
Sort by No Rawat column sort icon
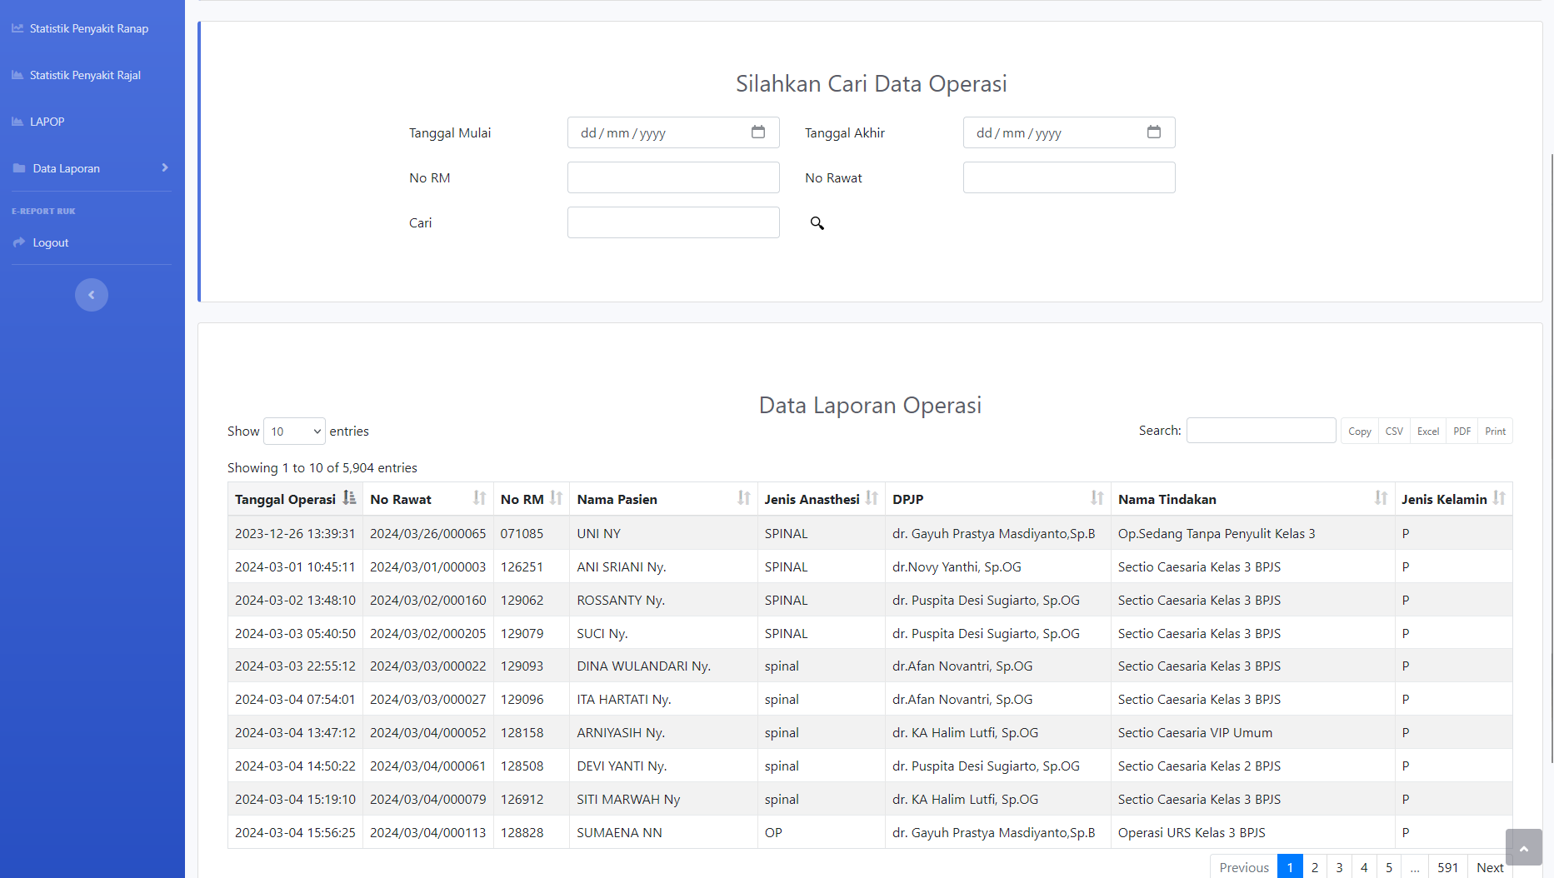point(479,498)
